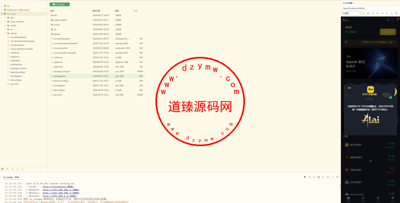
Task: Open the http://192.168.1.4:3000/ link
Action: 59,196
